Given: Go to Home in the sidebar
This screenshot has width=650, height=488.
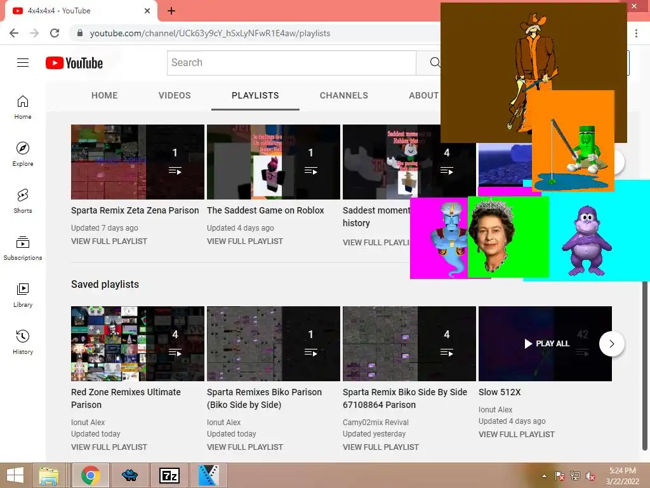Looking at the screenshot, I should point(23,107).
